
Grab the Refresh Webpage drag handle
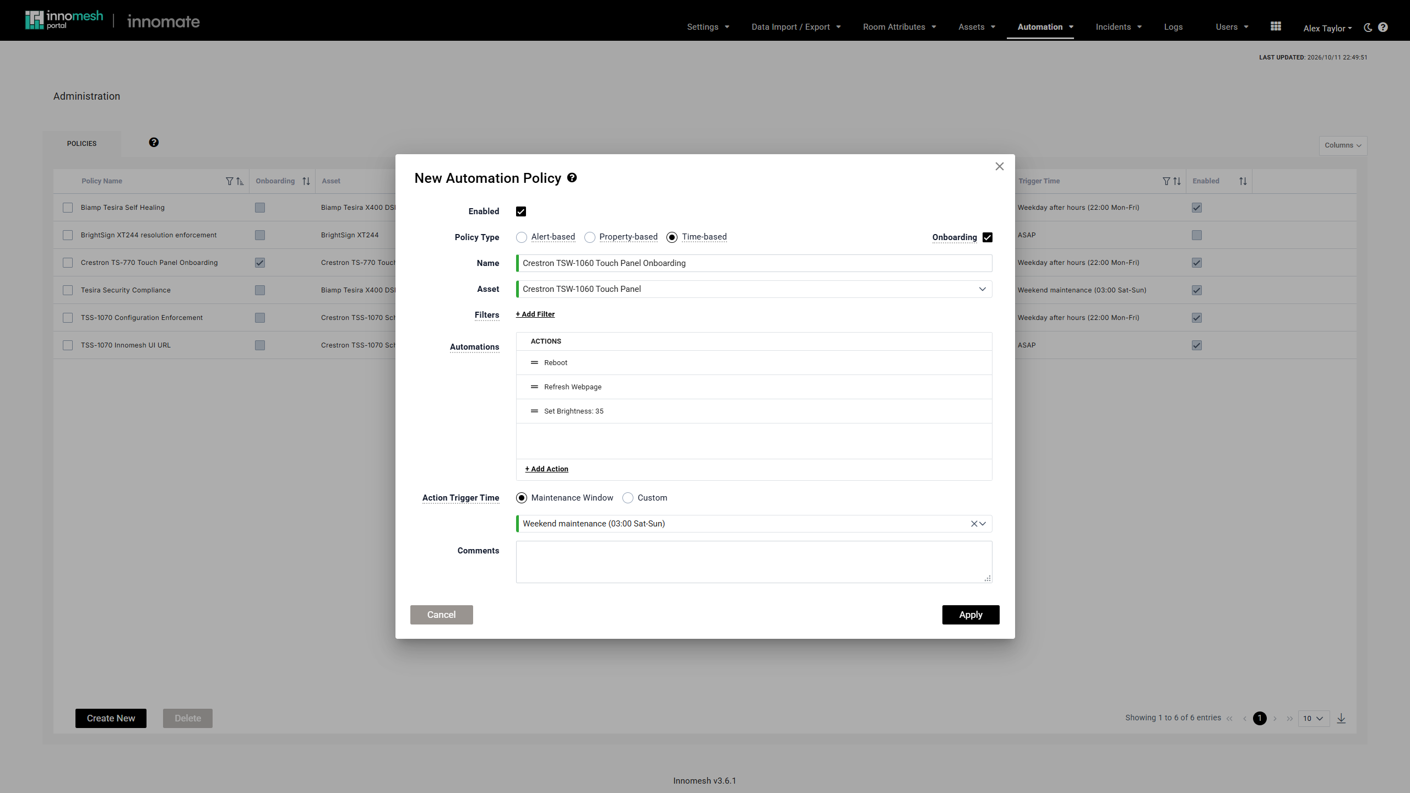click(x=534, y=387)
